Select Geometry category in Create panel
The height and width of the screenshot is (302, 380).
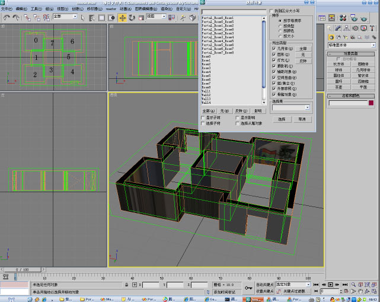pyautogui.click(x=331, y=37)
